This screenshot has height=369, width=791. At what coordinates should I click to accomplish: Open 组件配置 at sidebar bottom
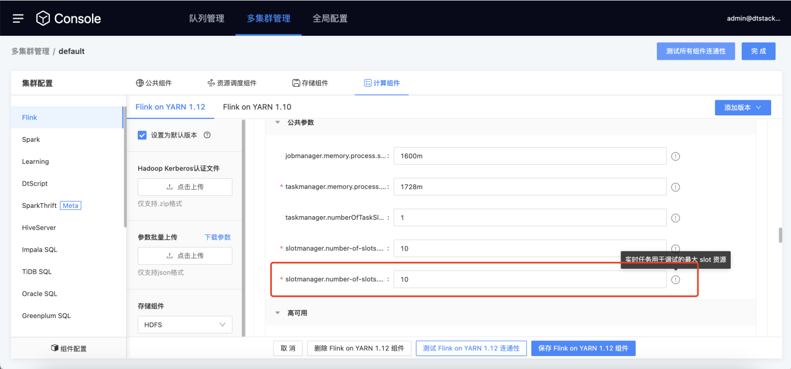point(69,348)
